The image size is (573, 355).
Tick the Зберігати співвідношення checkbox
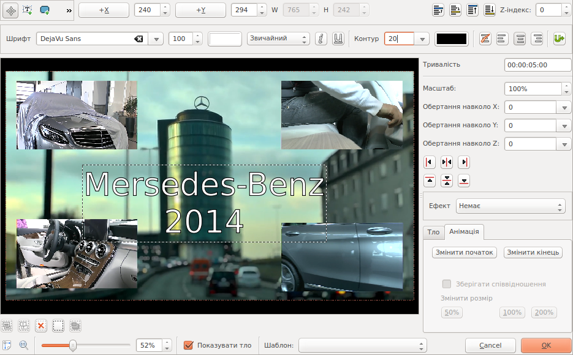447,284
